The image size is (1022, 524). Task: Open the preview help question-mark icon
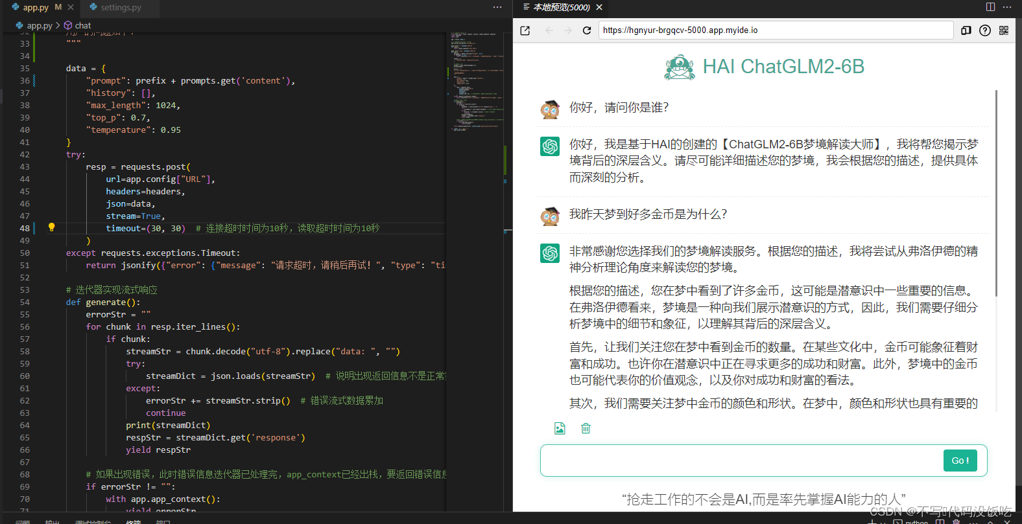[985, 30]
